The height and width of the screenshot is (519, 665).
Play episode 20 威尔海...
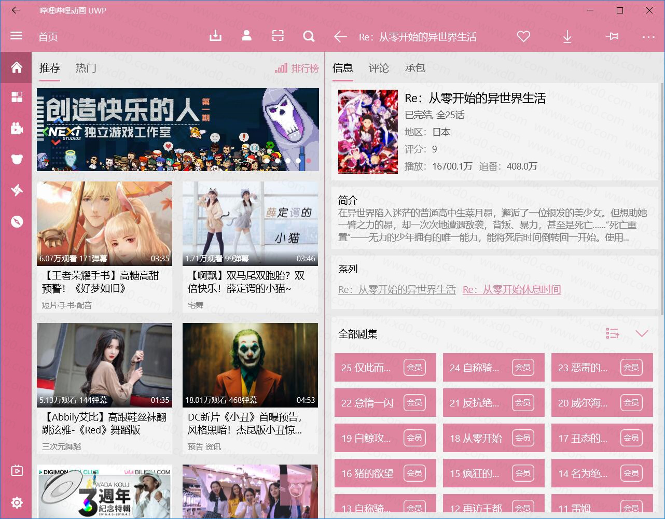click(x=602, y=403)
